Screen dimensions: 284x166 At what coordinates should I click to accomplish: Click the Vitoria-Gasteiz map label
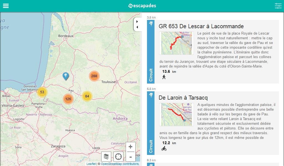coord(13,105)
